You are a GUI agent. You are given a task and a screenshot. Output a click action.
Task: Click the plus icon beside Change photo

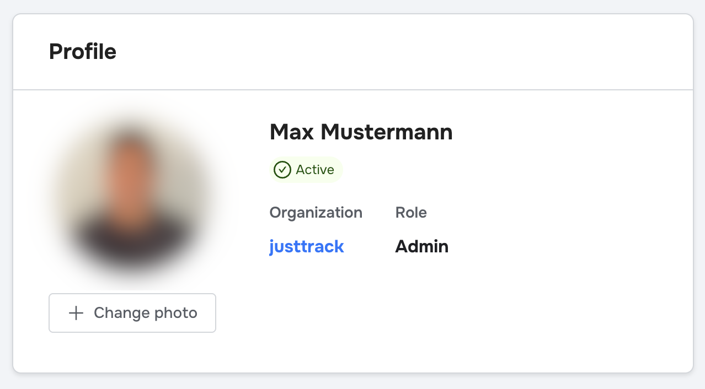[76, 313]
